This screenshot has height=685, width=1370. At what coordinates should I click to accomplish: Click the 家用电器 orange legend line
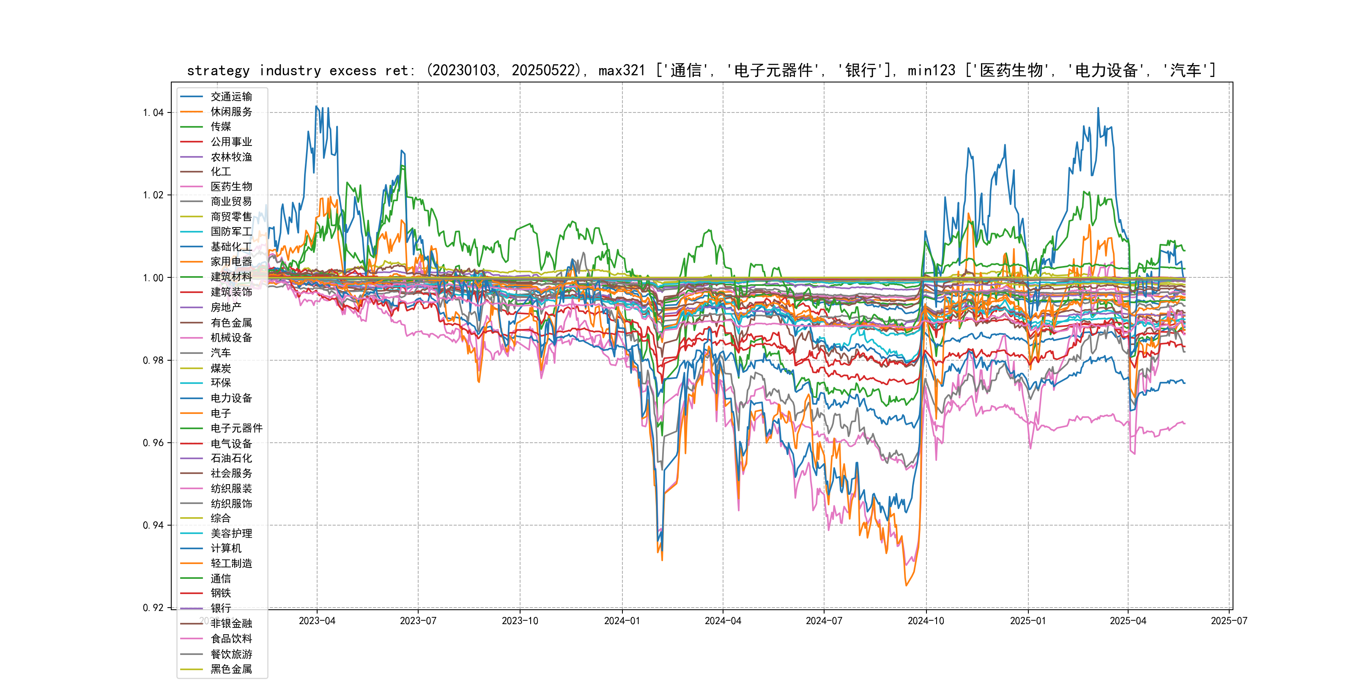coord(192,262)
